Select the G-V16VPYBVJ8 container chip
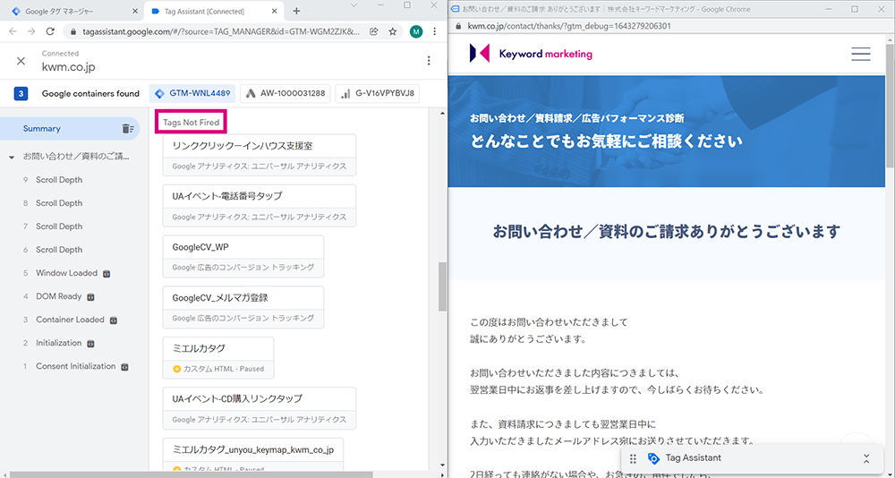The image size is (895, 478). coord(378,94)
